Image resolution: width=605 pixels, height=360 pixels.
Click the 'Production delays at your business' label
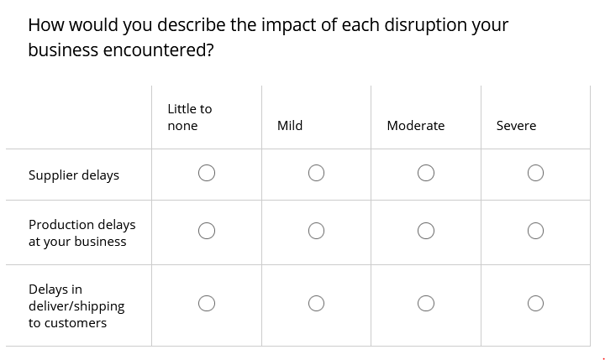coord(82,232)
